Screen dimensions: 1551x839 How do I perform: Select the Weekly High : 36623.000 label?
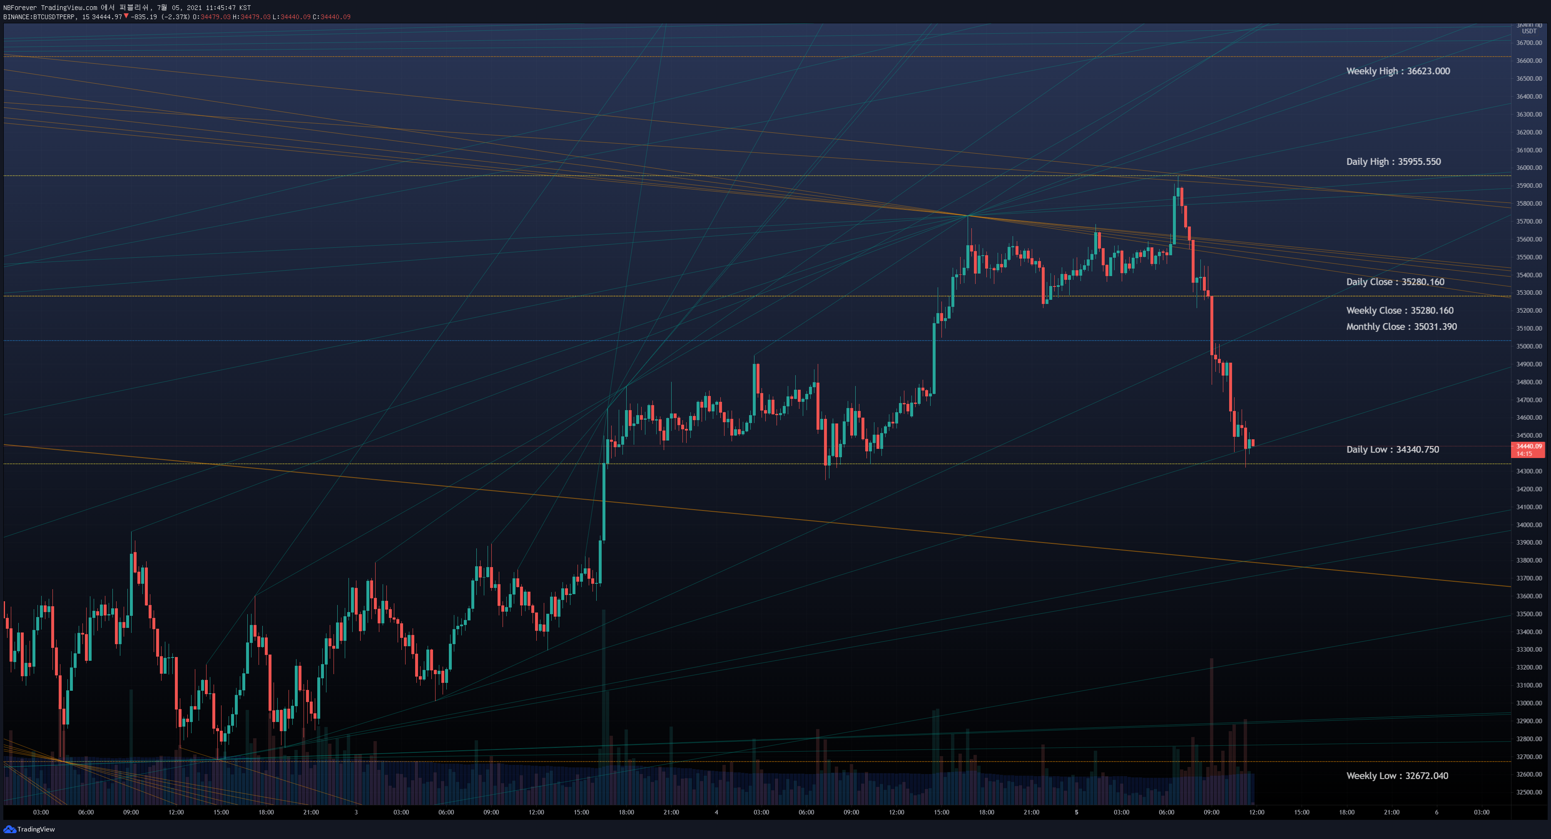pos(1398,71)
